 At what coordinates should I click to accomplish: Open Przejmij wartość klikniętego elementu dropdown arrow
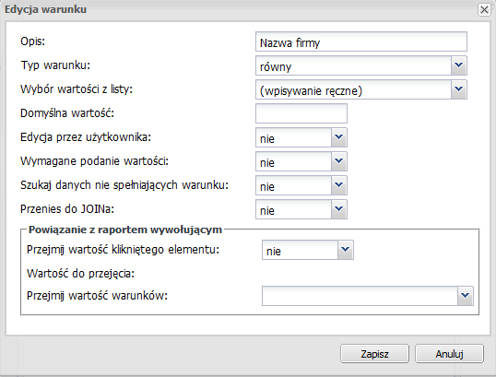coord(345,250)
